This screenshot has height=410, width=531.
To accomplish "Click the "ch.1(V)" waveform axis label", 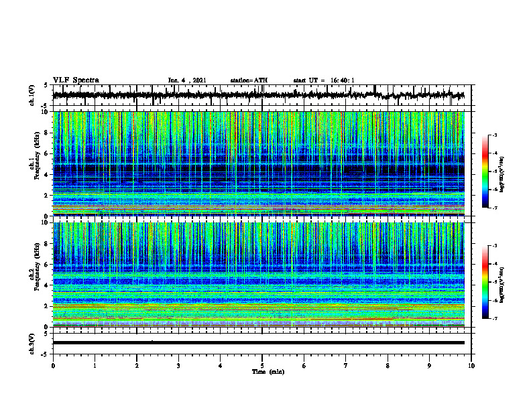I will pos(32,95).
